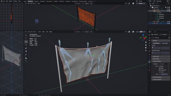Open the Output properties tab icon
This screenshot has width=171, height=96.
149,41
